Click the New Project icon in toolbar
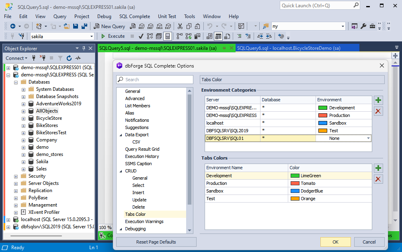Viewport: 402px width, 252px height. 39,26
